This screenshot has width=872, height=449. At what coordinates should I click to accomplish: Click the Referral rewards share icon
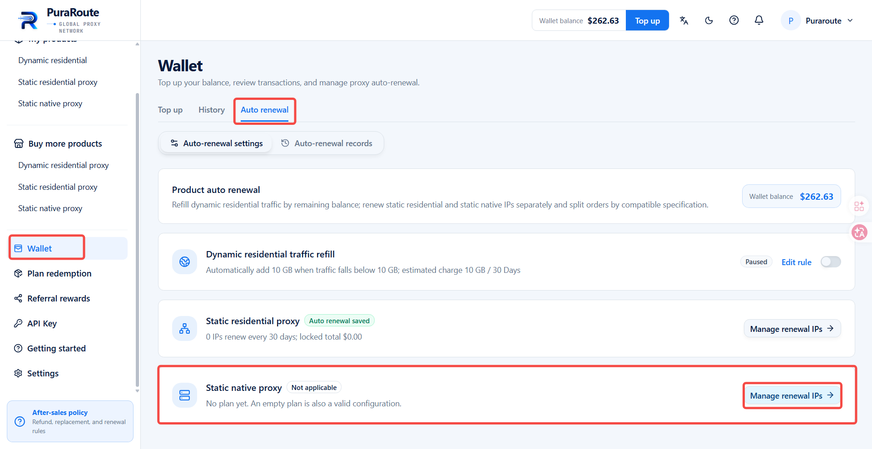pyautogui.click(x=18, y=298)
